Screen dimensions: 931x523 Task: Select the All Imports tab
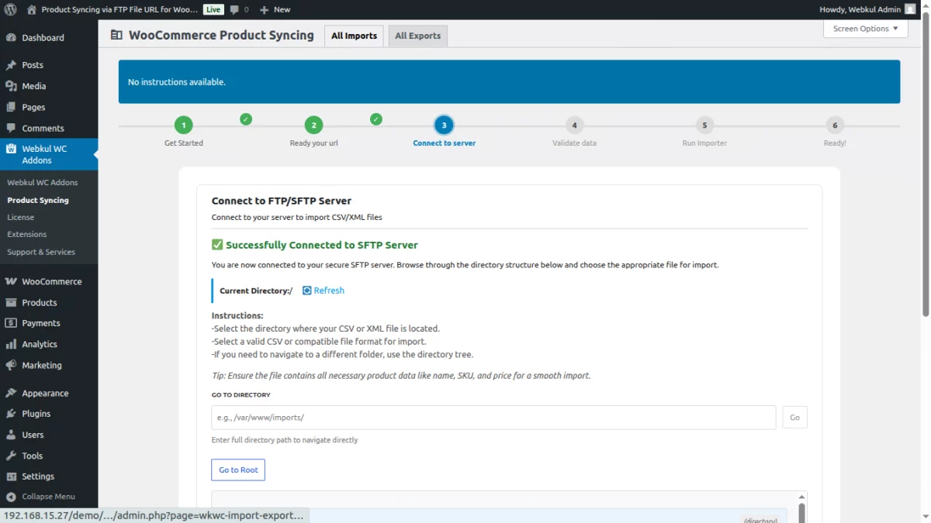point(354,35)
